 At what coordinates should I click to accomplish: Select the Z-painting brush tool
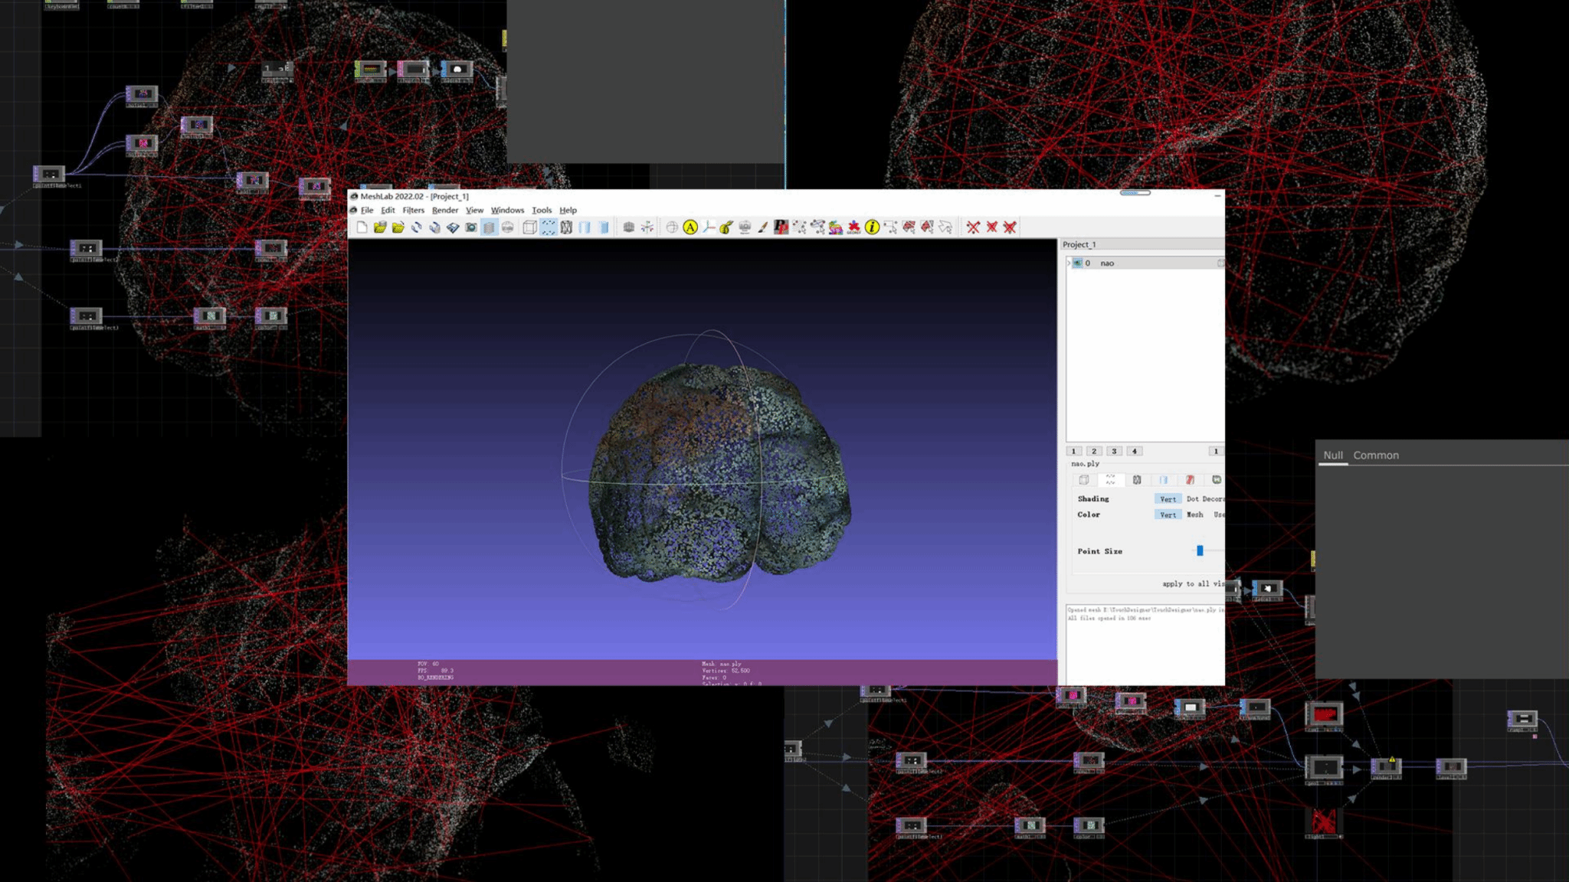(763, 227)
